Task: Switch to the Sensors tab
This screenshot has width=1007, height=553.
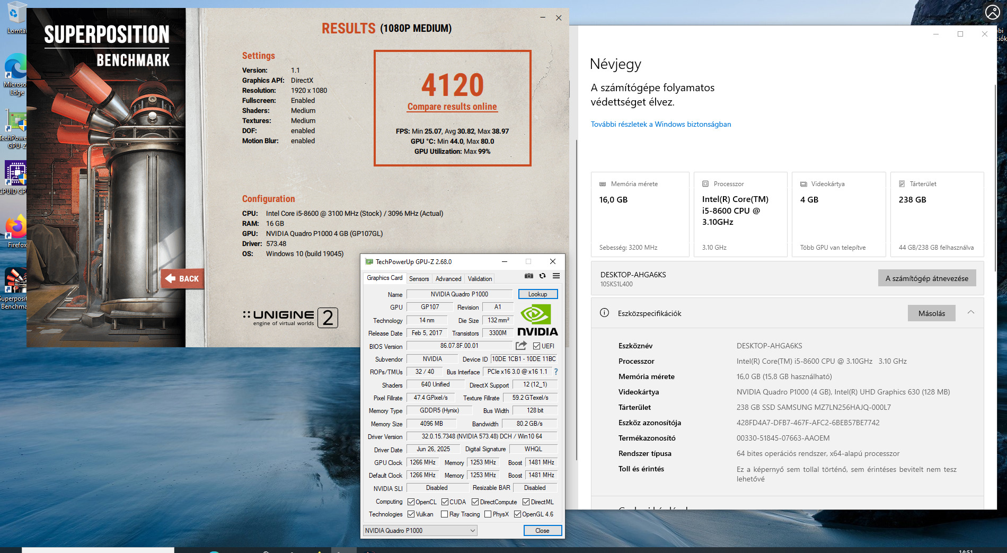Action: click(419, 279)
